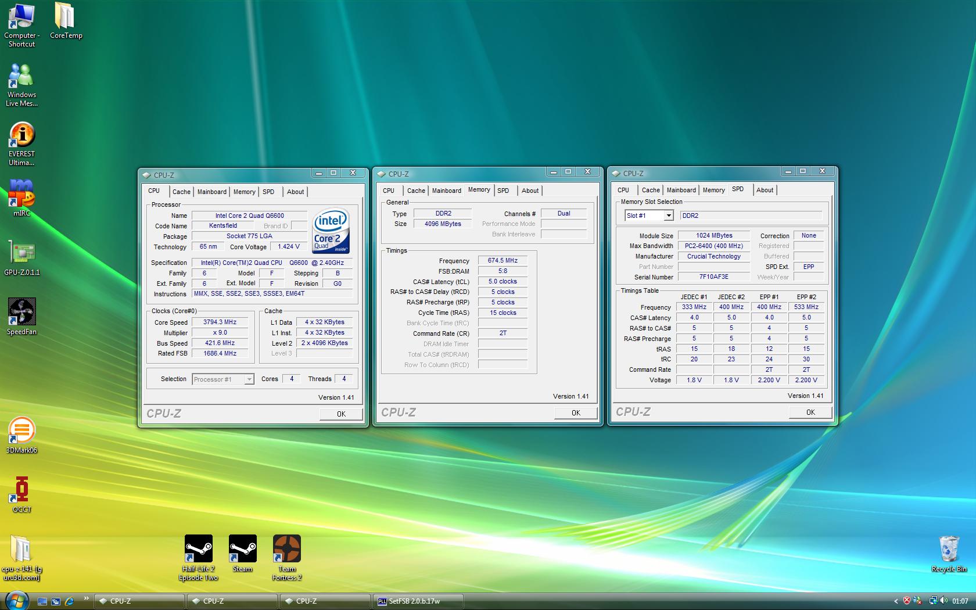Launch Internet Explorer from quick launch
The width and height of the screenshot is (976, 610).
69,601
